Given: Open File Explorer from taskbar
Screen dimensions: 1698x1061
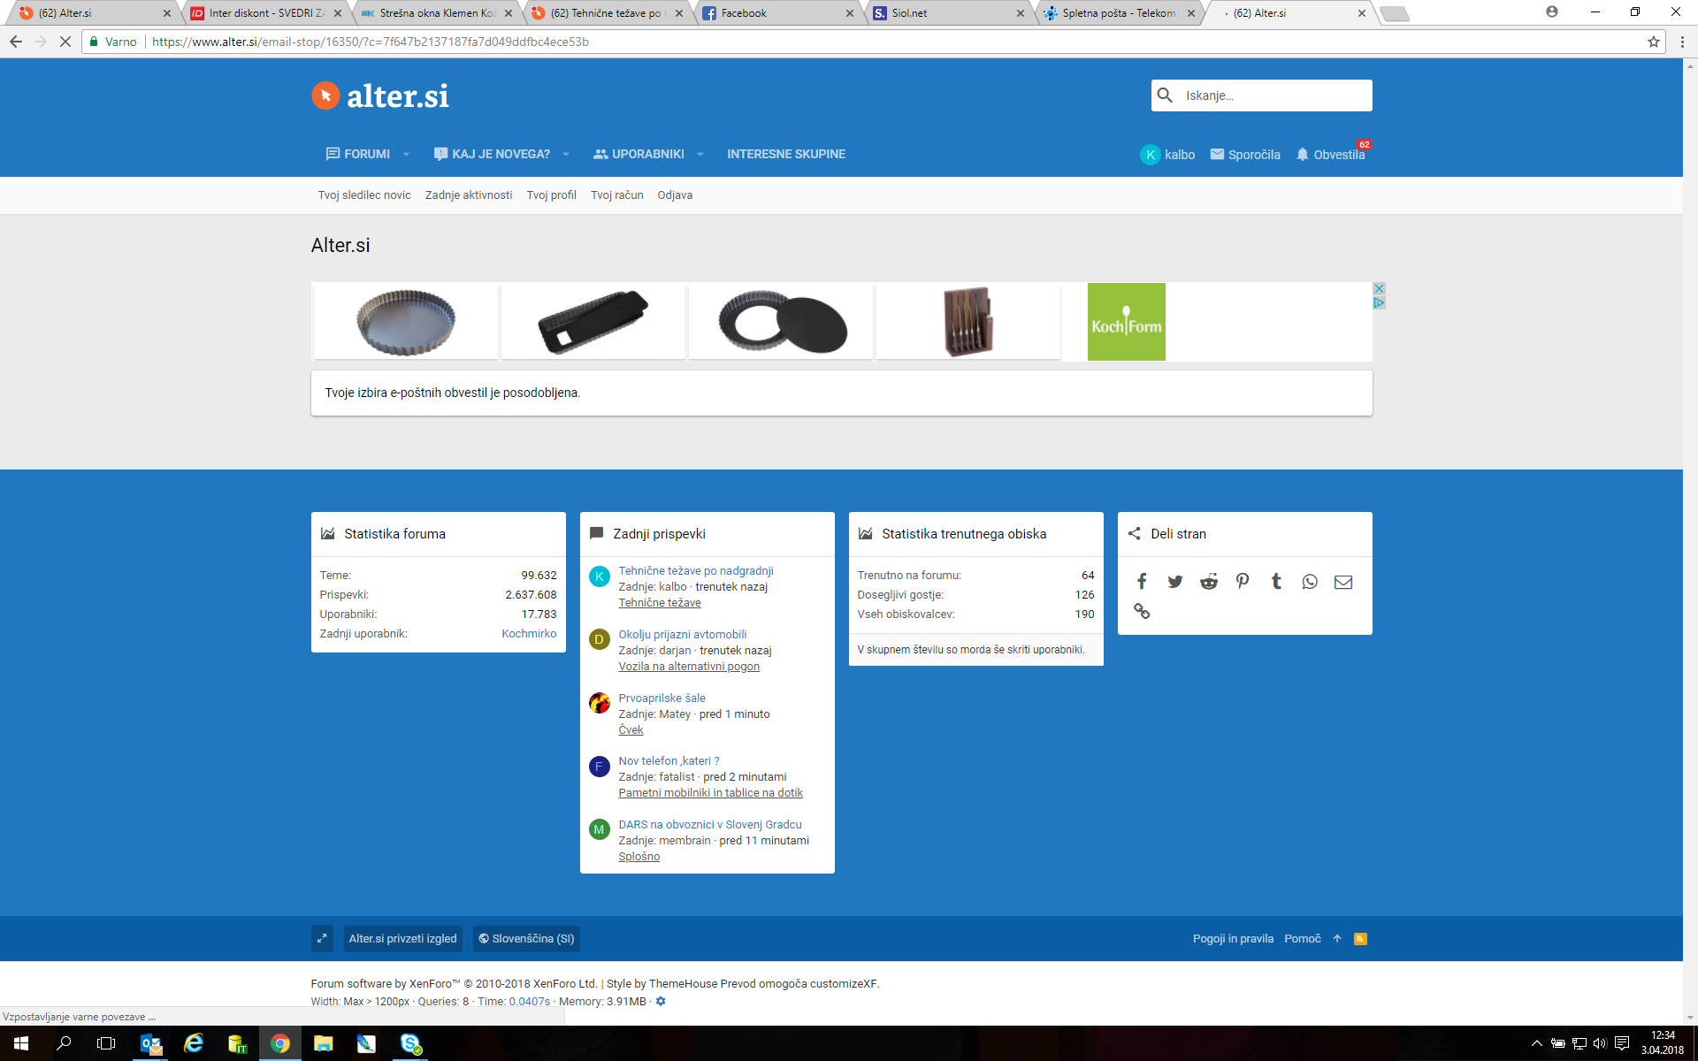Looking at the screenshot, I should (324, 1043).
